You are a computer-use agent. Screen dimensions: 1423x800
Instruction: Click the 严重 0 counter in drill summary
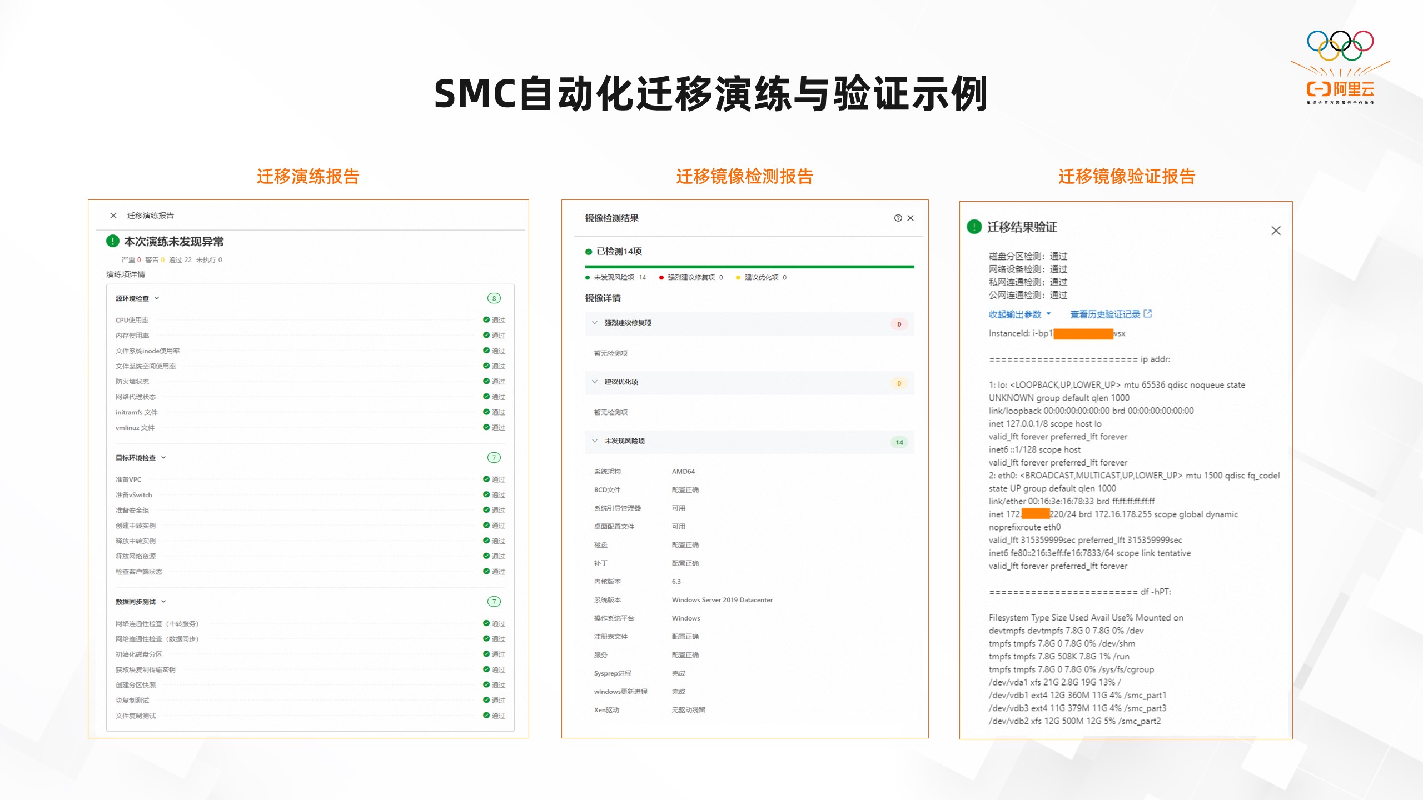131,260
